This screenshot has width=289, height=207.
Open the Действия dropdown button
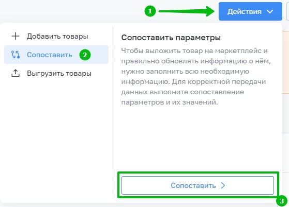click(250, 11)
